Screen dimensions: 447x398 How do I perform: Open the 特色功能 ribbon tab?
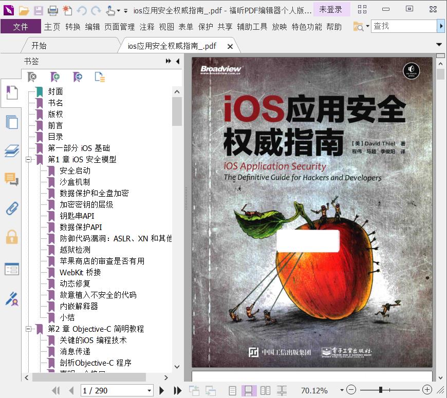point(307,27)
